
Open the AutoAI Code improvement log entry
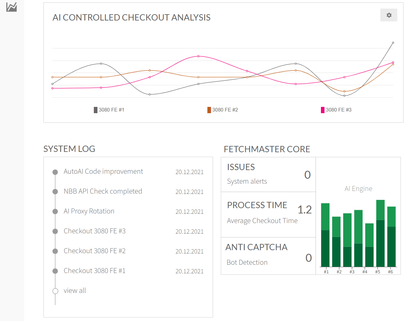click(103, 171)
